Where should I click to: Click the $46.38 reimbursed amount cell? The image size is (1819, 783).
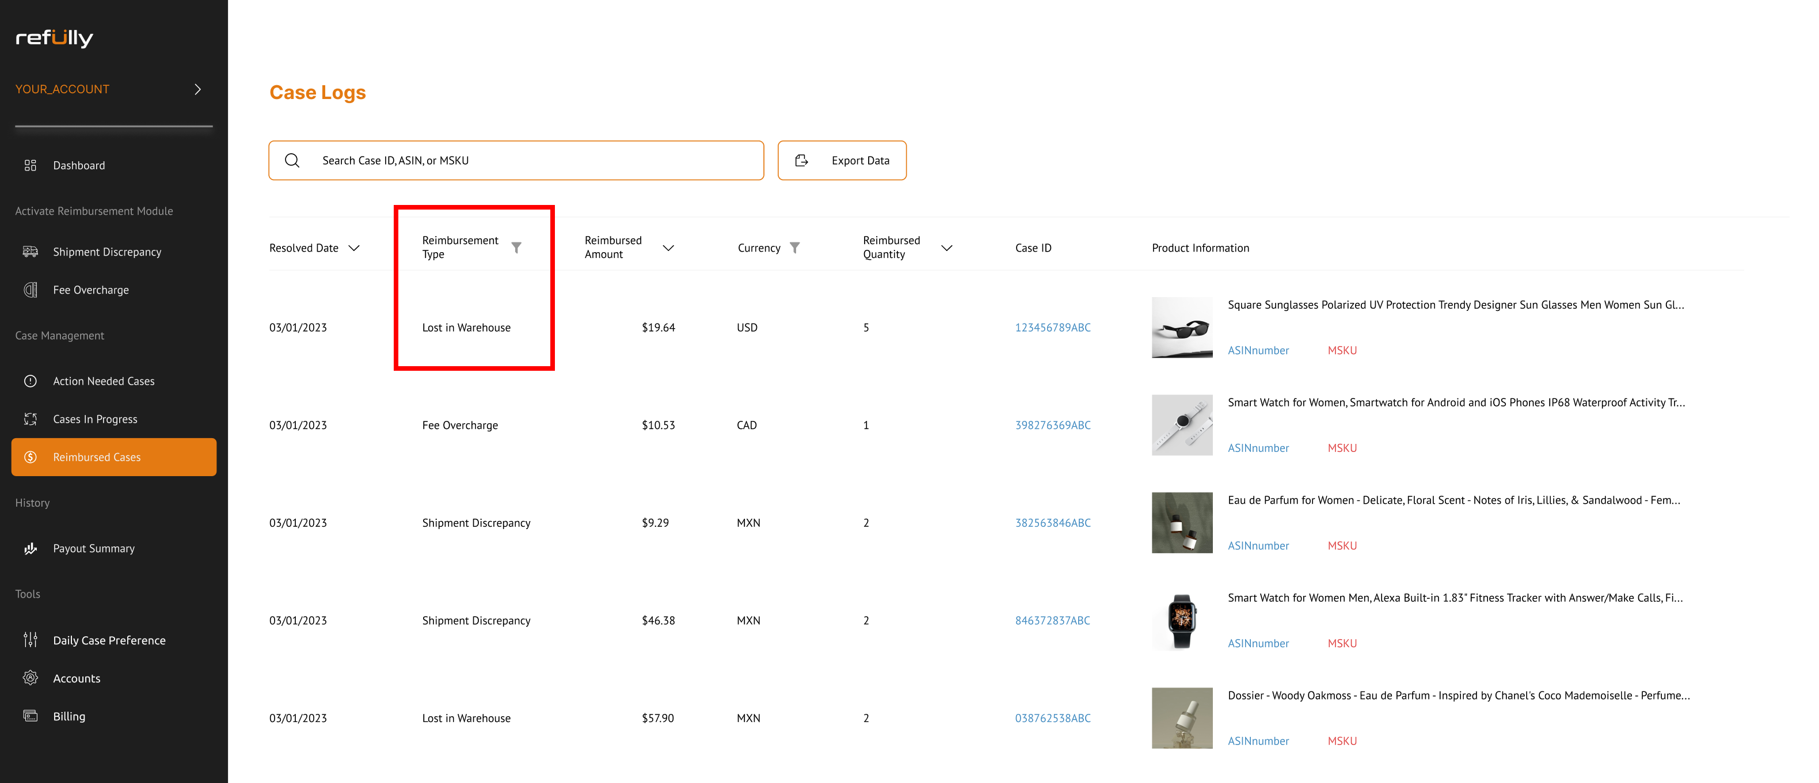tap(658, 621)
